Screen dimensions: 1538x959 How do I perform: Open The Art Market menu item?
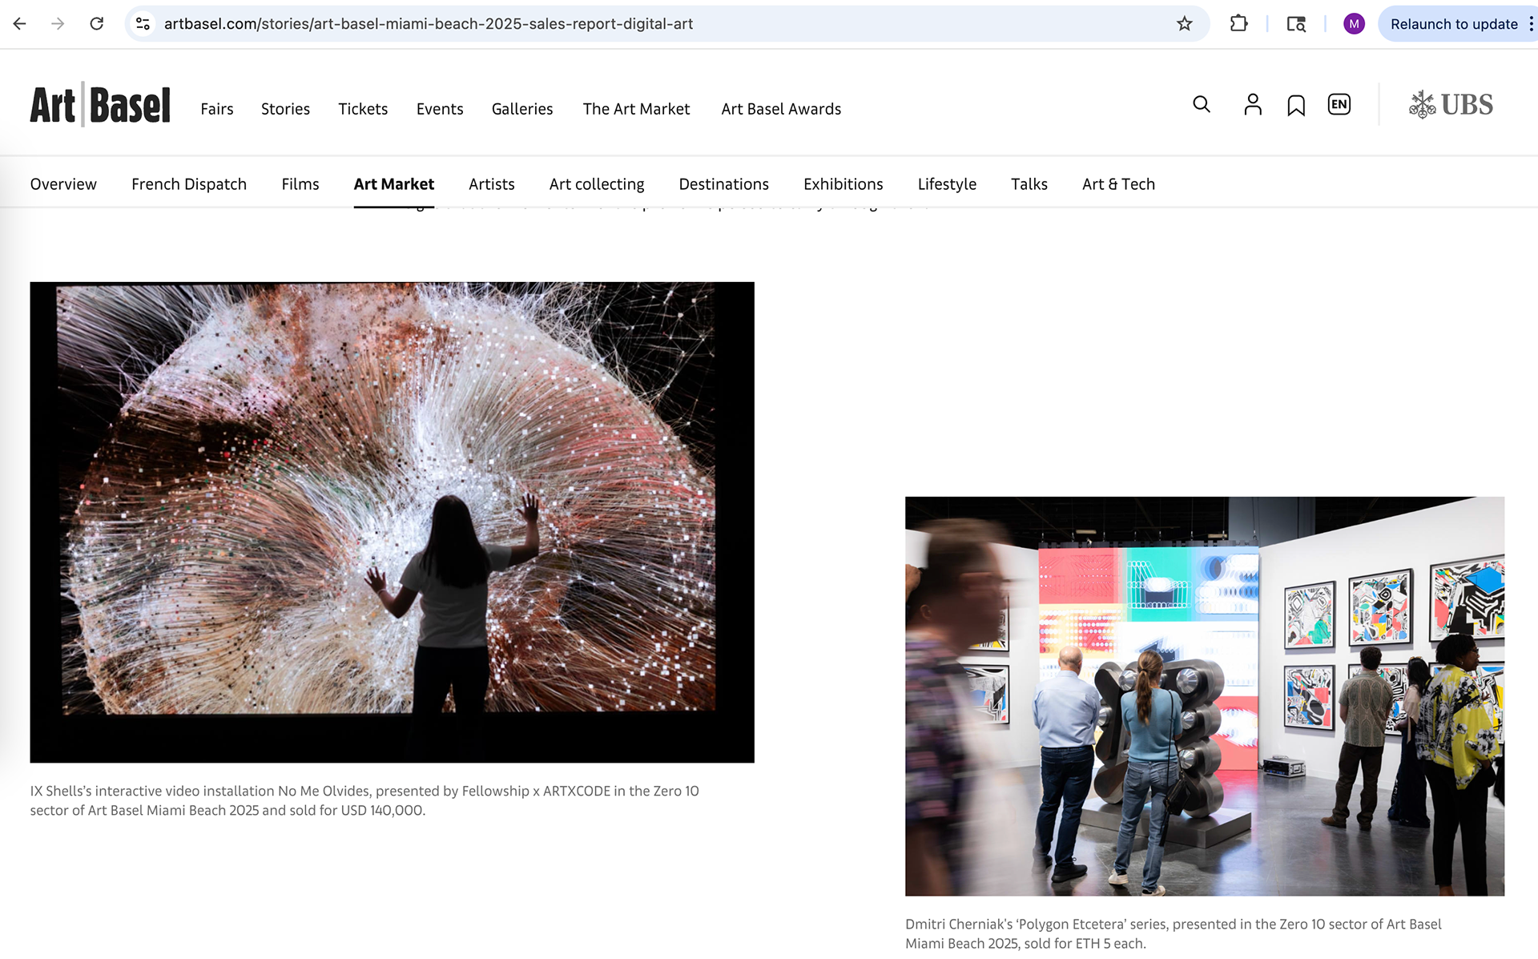point(636,109)
